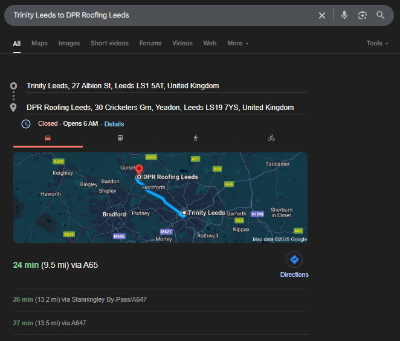The width and height of the screenshot is (400, 341).
Task: Clear the search query with the X icon
Action: [322, 15]
